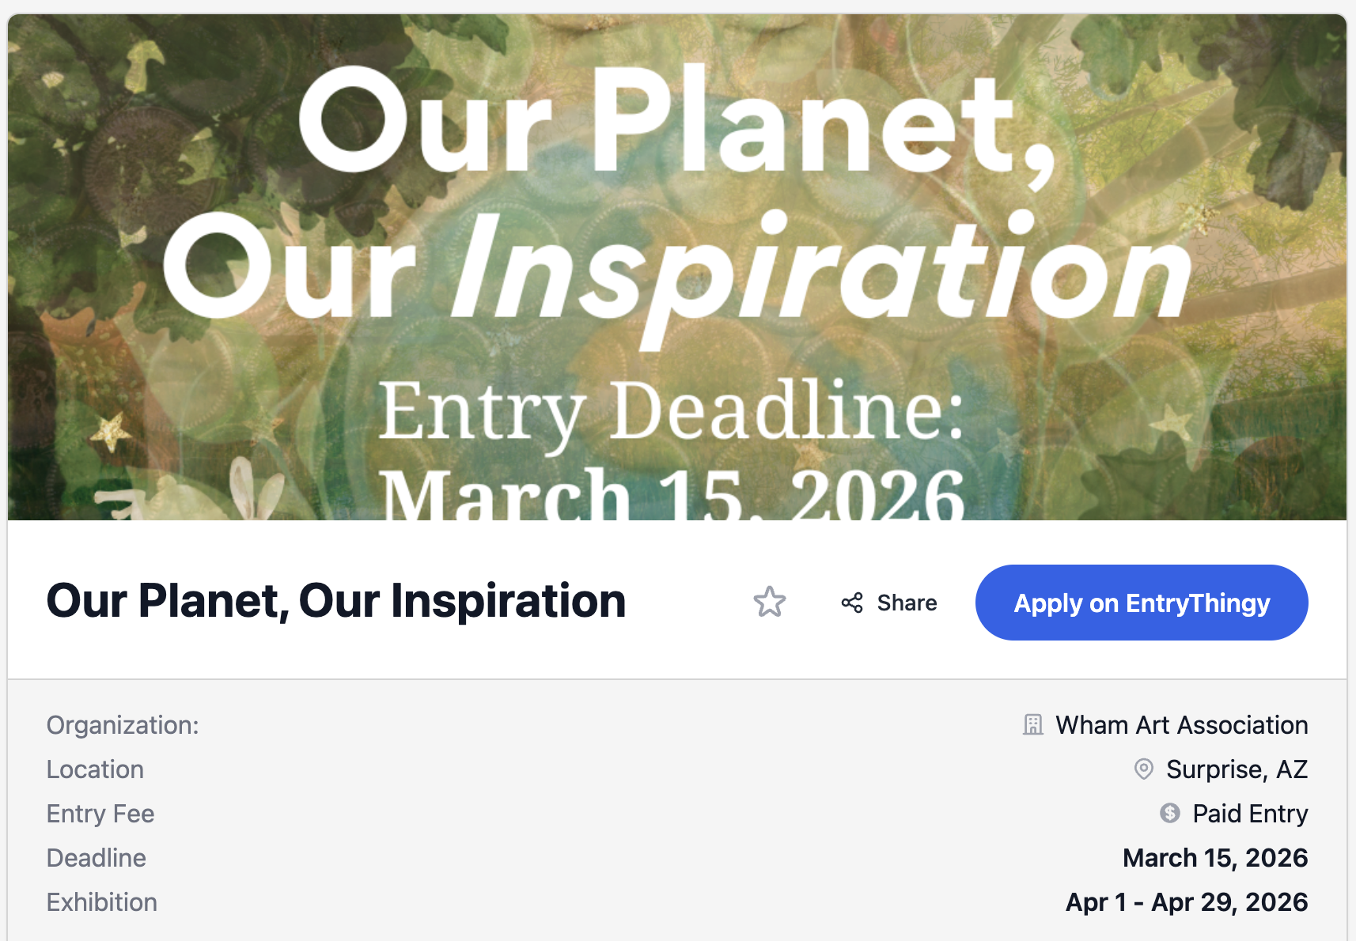Click the 'Organization:' field label

(123, 725)
